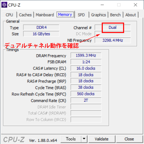This screenshot has height=144, width=144.
Task: Click the empty DRAM Idle Timer field
Action: (x=86, y=107)
